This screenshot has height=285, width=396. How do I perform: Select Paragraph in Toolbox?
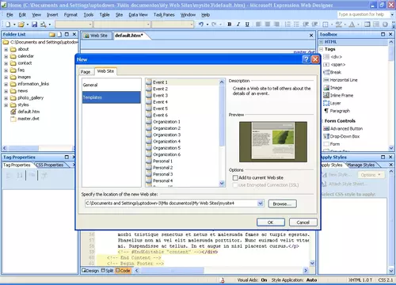click(x=337, y=111)
